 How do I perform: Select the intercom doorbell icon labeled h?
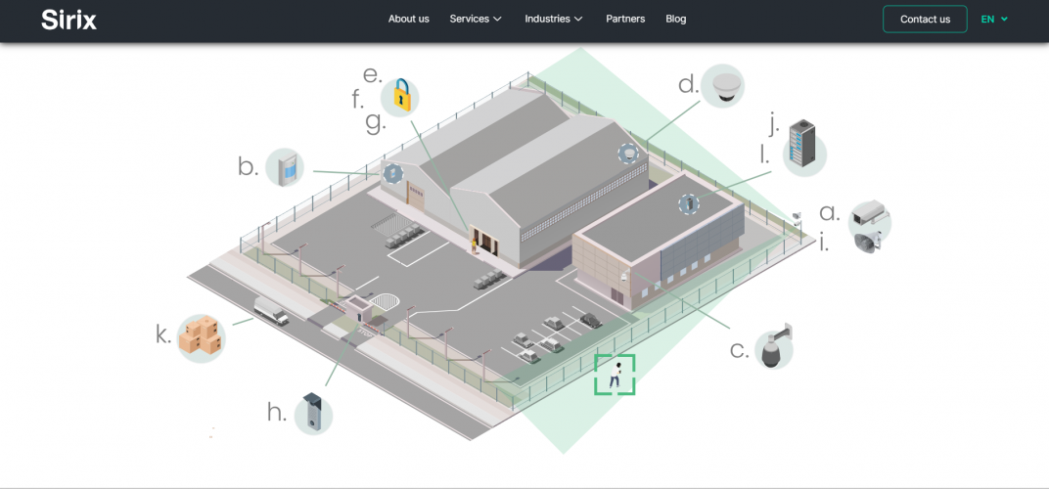click(313, 414)
